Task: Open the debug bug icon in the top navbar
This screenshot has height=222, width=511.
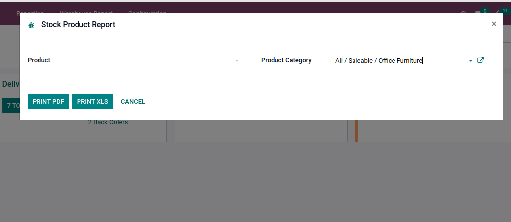Action: tap(463, 13)
